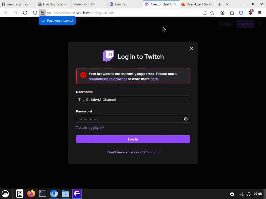Click the purple Log In button
This screenshot has height=199, width=266.
pos(133,139)
